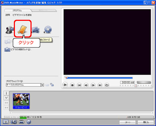156x126 pixels.
Task: Select the soccer movie thumbnail
Action: pyautogui.click(x=21, y=101)
